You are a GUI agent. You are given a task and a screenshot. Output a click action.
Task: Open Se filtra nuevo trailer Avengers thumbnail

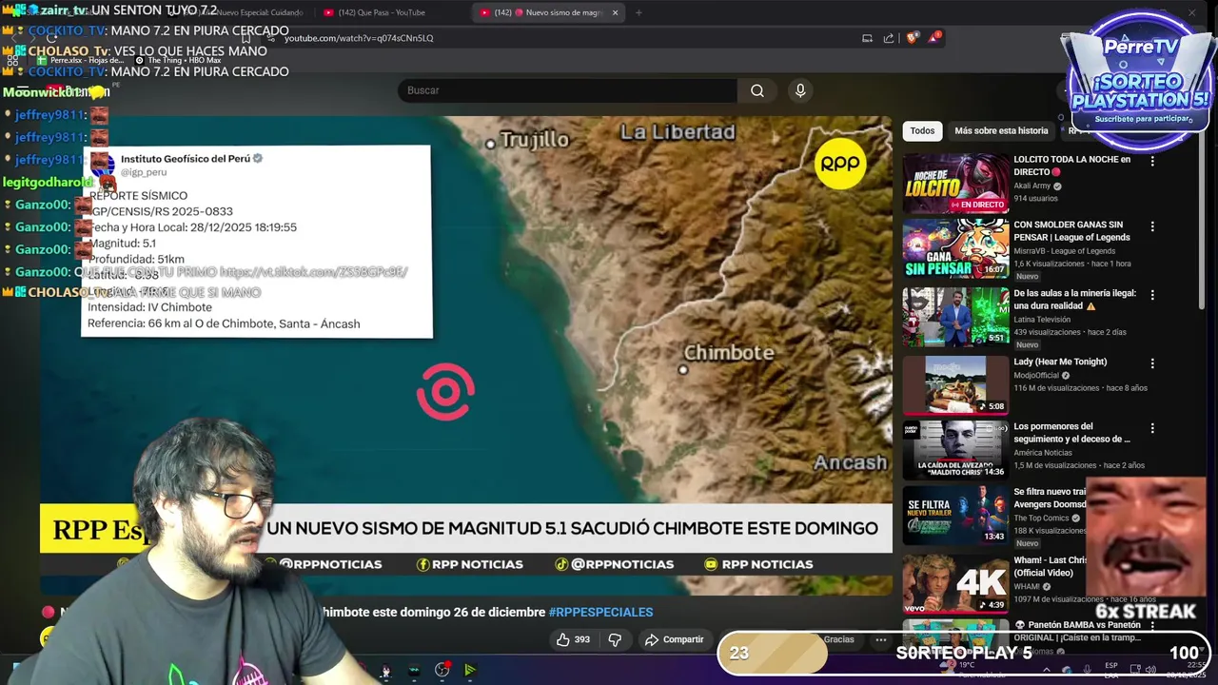[955, 516]
